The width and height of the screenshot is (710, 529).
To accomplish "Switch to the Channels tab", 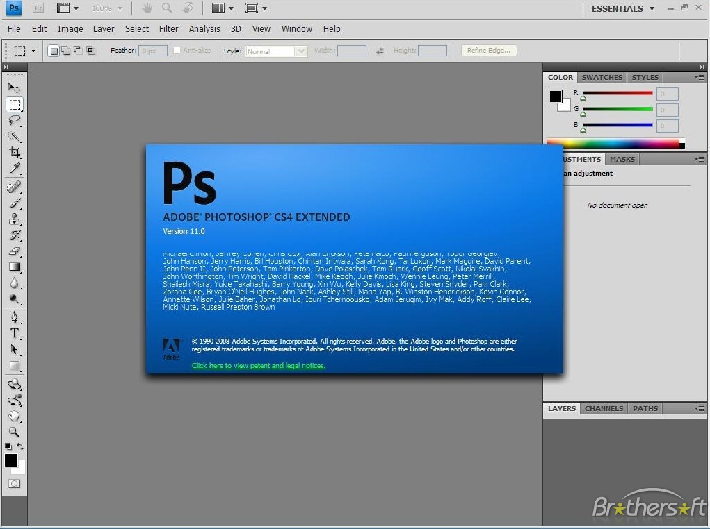I will pos(603,408).
